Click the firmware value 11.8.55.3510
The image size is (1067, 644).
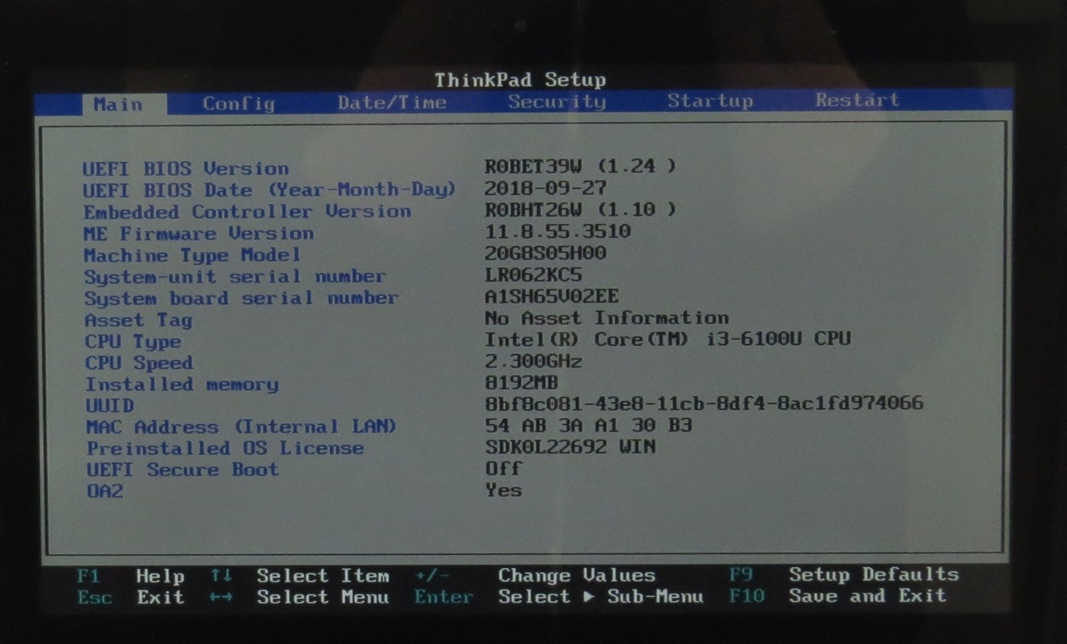pyautogui.click(x=558, y=232)
